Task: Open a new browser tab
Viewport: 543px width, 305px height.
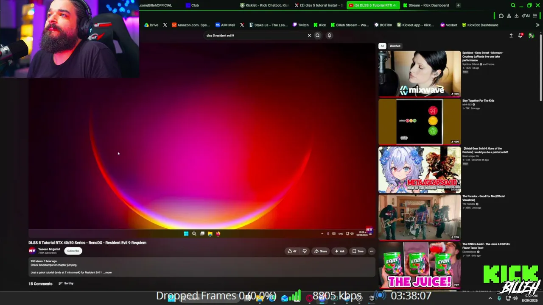Action: [458, 5]
